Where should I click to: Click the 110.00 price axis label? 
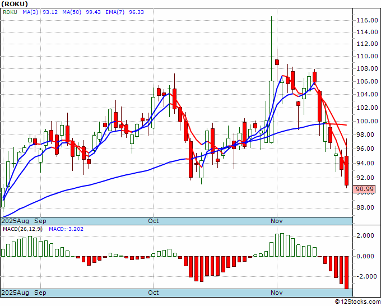(x=367, y=56)
